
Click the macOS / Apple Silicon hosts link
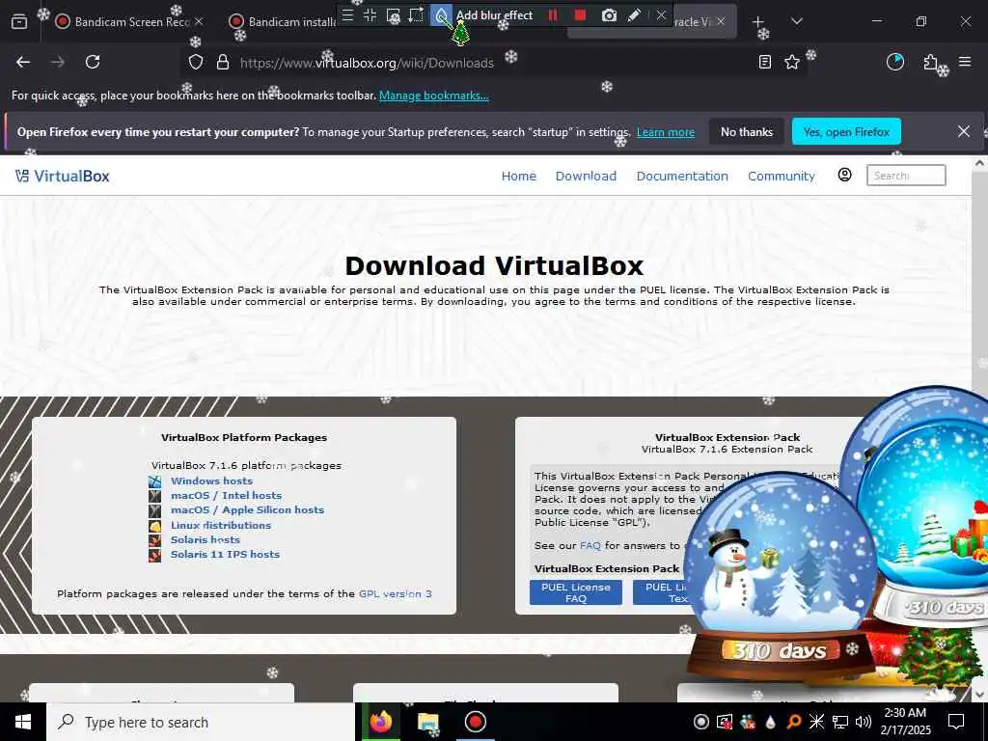click(x=248, y=509)
